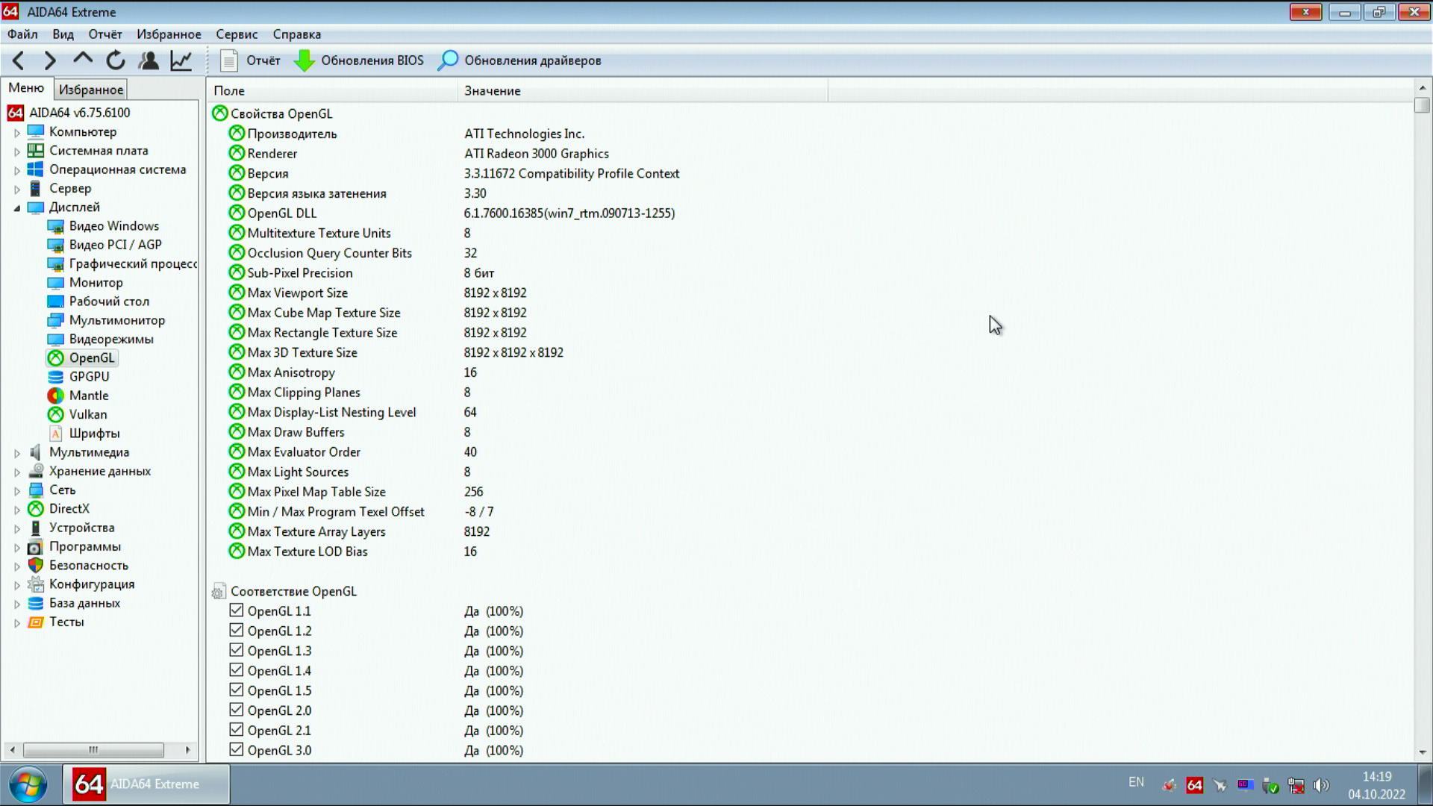Select the Vulkan tree item
Screen dimensions: 1433x806
coord(87,414)
